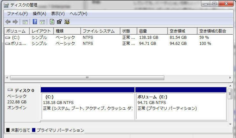Click the Forward arrow toolbar icon

15,22
